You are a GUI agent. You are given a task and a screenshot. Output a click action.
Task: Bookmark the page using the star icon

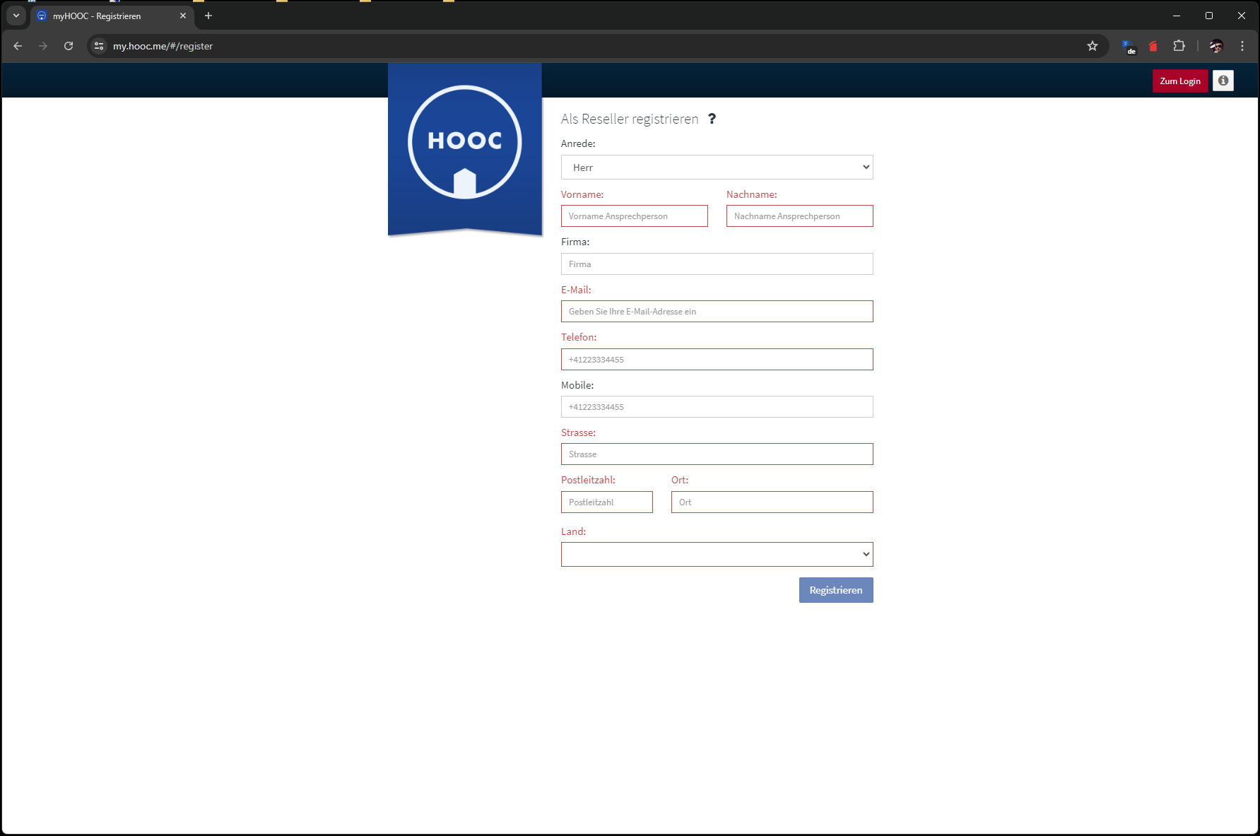click(1093, 46)
